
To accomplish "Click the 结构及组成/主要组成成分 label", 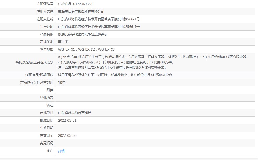I will click(34, 62).
